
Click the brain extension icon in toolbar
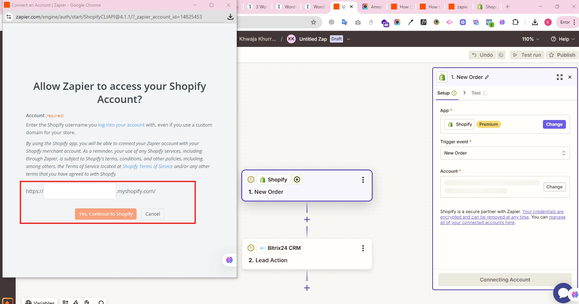click(502, 22)
